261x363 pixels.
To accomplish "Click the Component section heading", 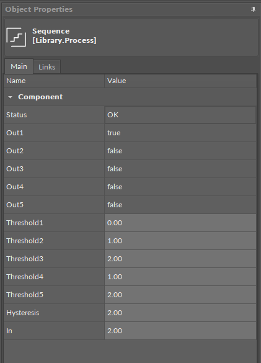I will point(40,97).
